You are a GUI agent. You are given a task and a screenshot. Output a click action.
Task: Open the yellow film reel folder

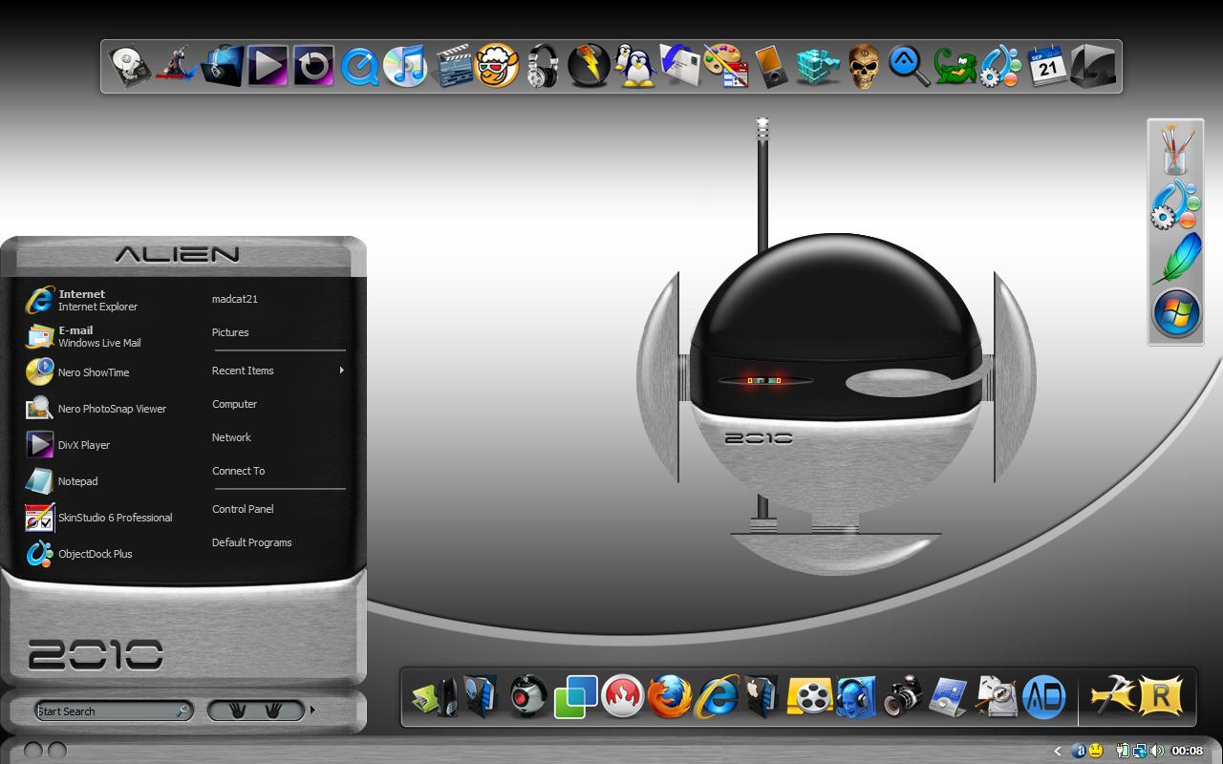(x=809, y=696)
